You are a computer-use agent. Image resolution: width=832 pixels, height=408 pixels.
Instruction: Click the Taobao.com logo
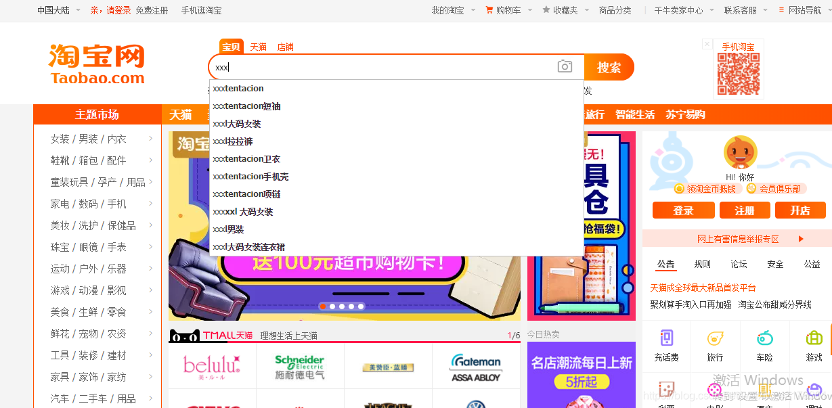pos(97,65)
